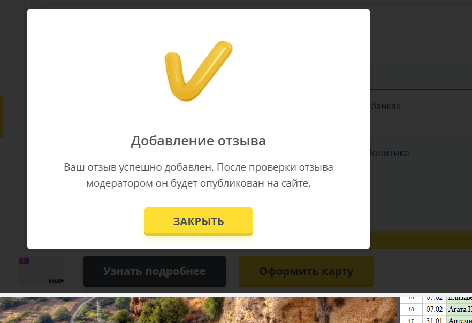Close the dialog with ЗАКРЫТЬ button
472x323 pixels.
(199, 221)
